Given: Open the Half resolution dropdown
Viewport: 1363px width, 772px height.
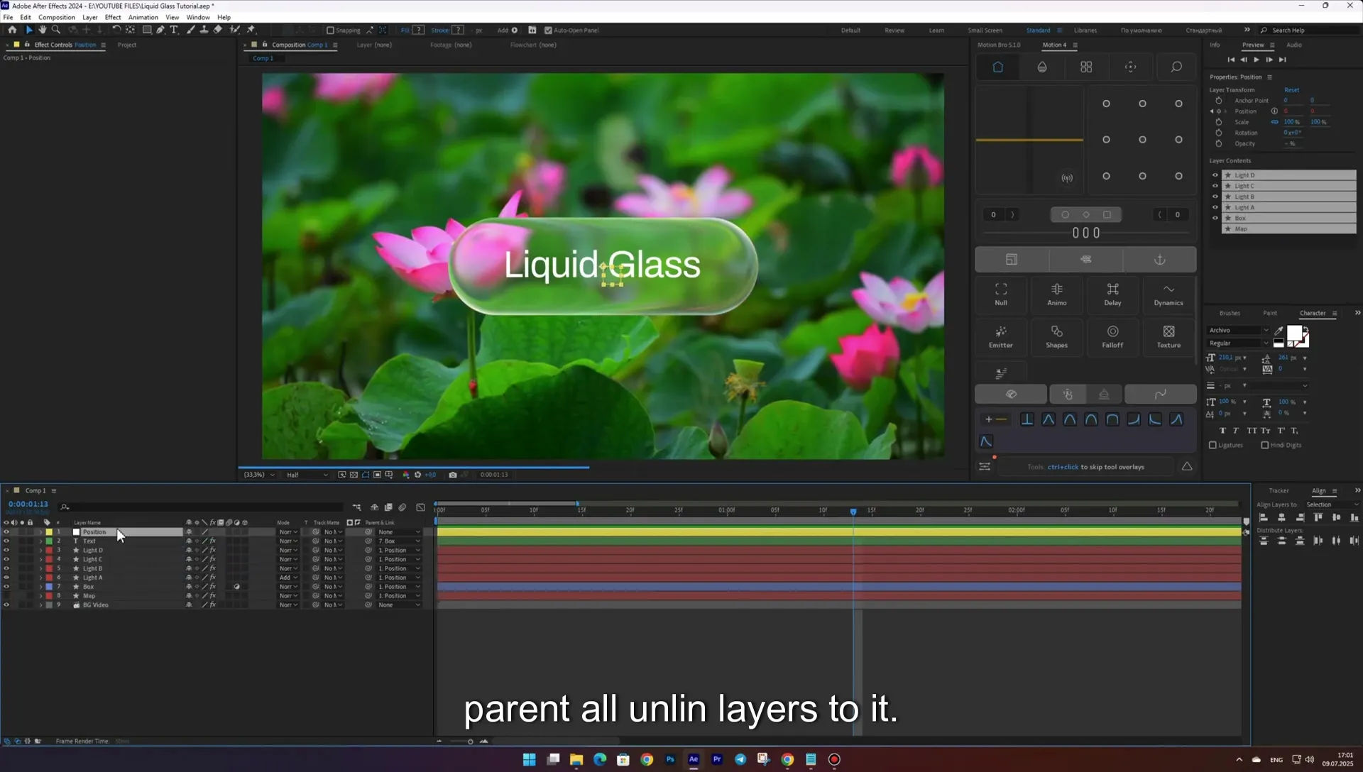Looking at the screenshot, I should coord(307,475).
